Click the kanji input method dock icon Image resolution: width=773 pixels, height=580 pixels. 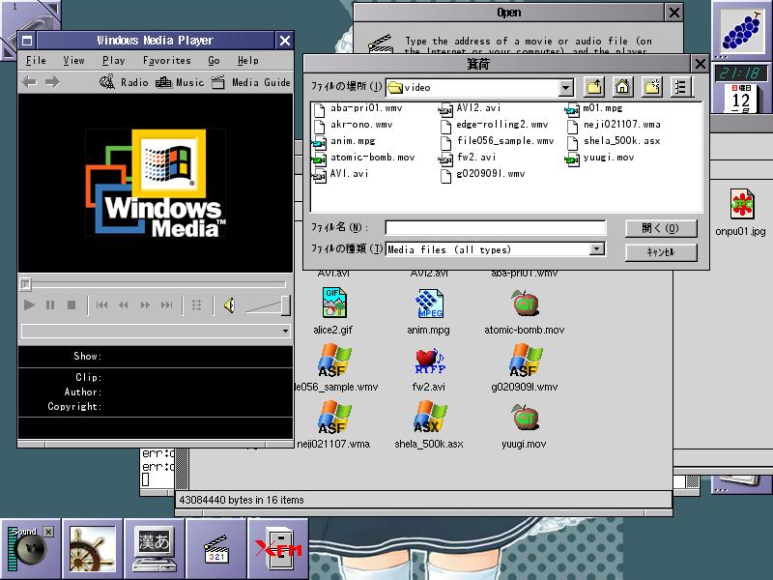155,550
